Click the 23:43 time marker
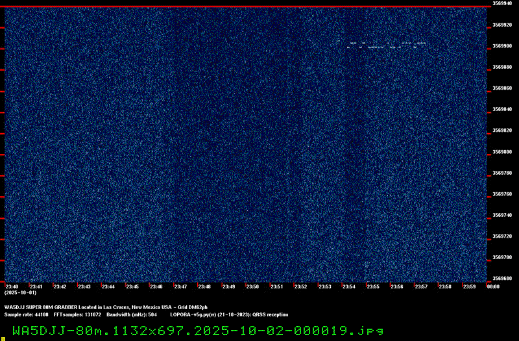This screenshot has width=519, height=341. click(x=84, y=286)
